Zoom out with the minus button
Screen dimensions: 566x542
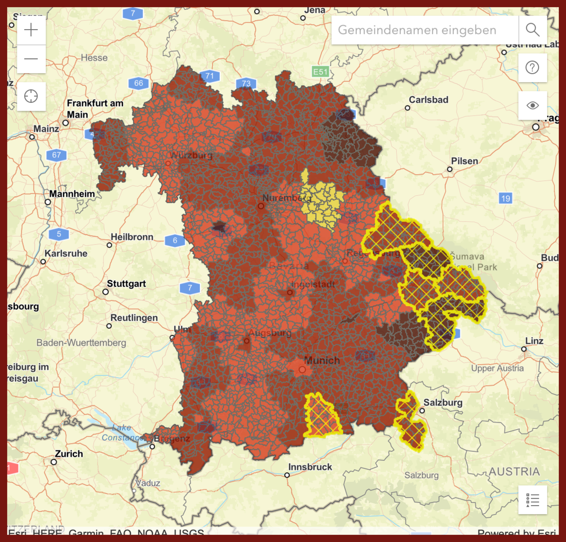tap(31, 59)
